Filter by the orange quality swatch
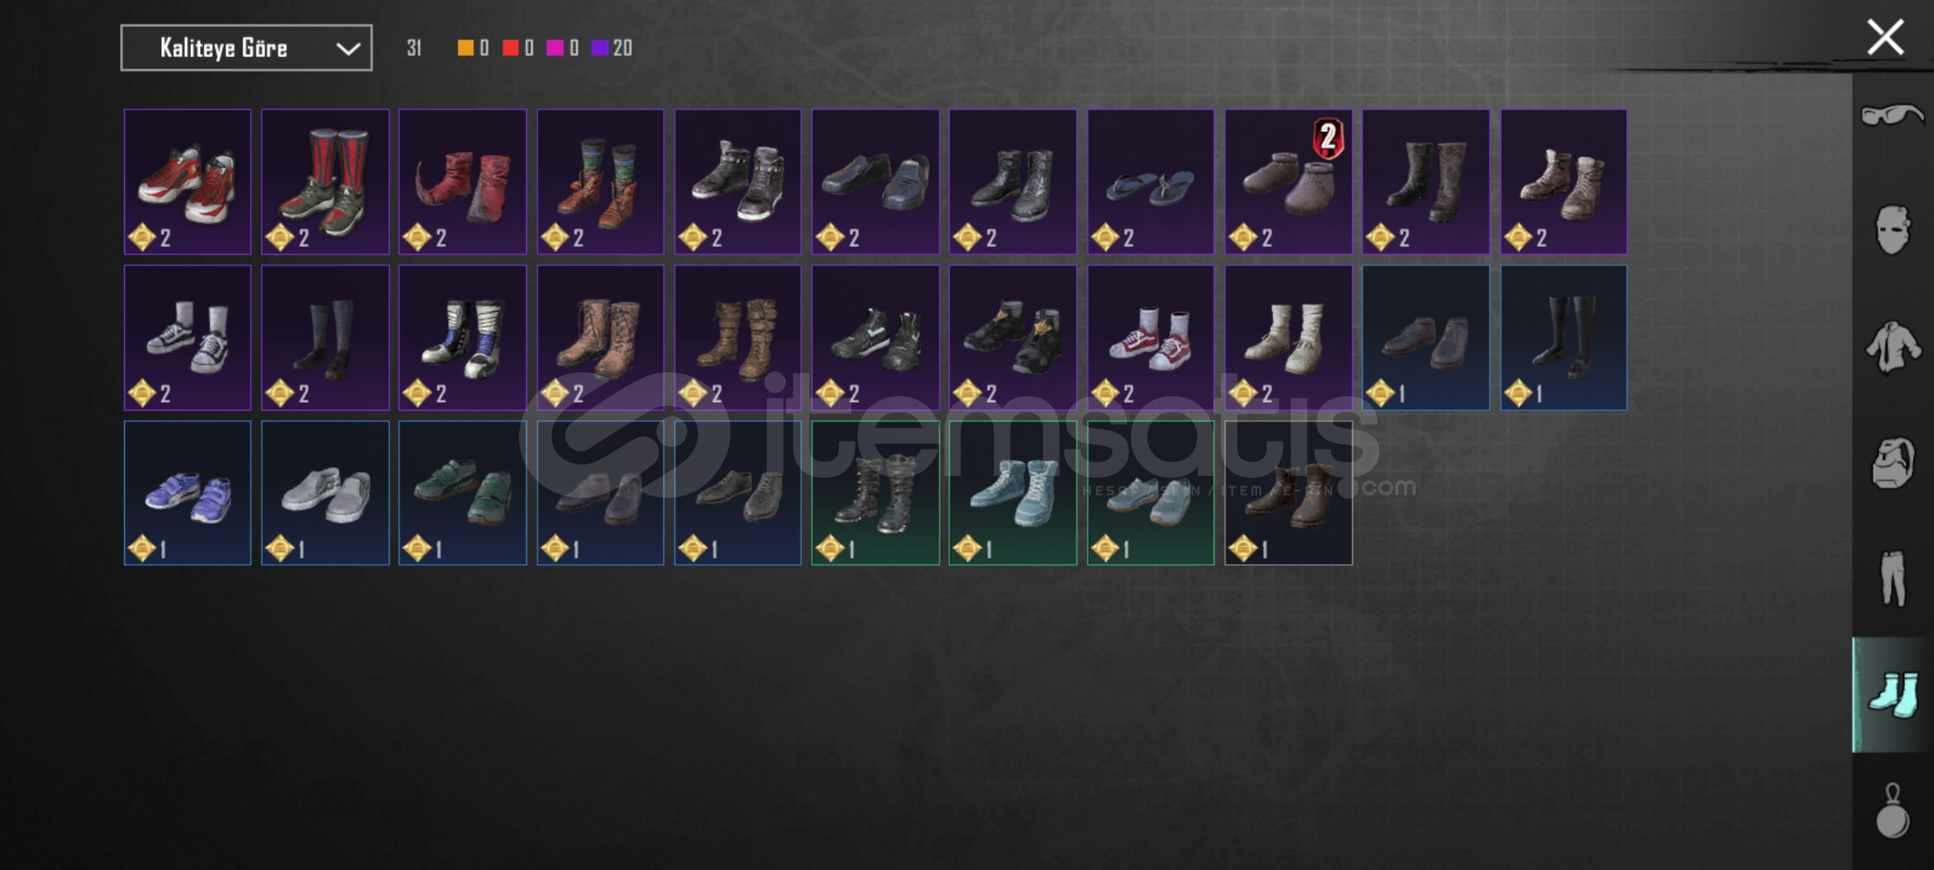 465,48
